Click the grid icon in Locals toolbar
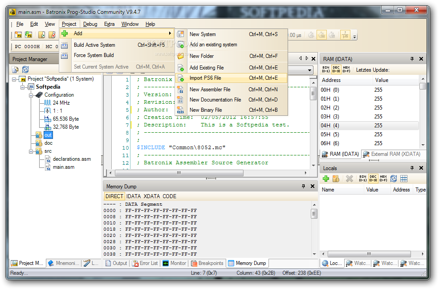This screenshot has height=289, width=439. pyautogui.click(x=404, y=179)
